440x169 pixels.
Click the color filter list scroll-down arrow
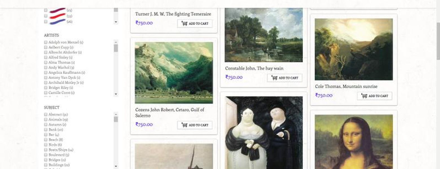[x=116, y=22]
